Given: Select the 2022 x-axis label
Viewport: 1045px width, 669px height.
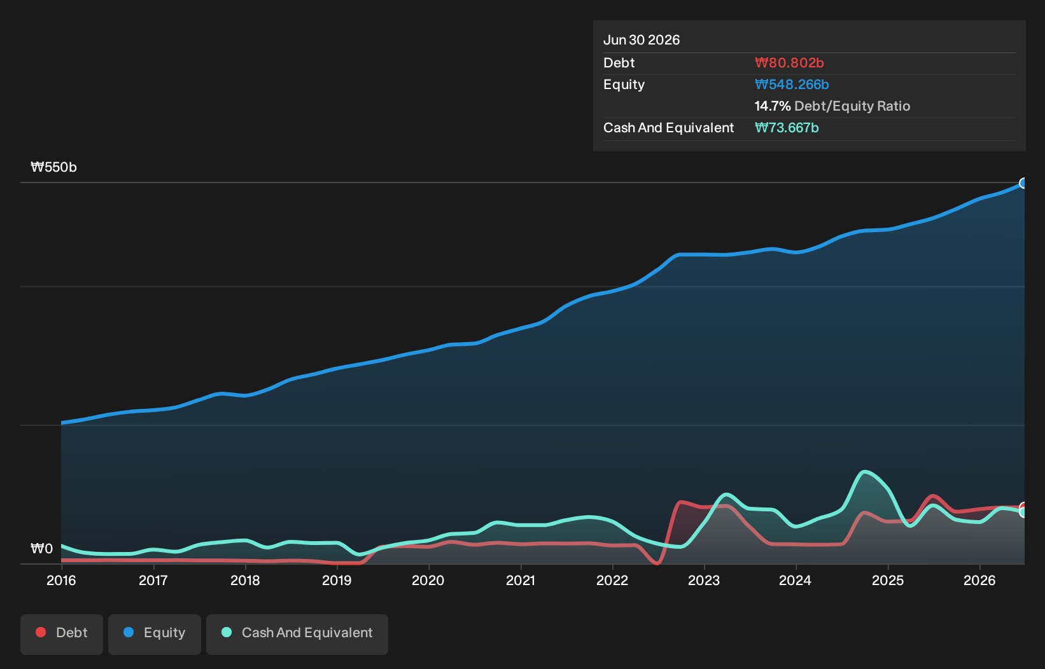Looking at the screenshot, I should 612,580.
